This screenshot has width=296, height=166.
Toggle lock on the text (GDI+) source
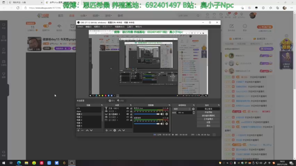tap(131, 108)
